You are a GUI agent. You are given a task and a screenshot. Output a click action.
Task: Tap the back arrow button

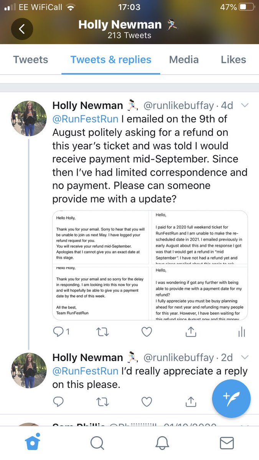click(22, 29)
